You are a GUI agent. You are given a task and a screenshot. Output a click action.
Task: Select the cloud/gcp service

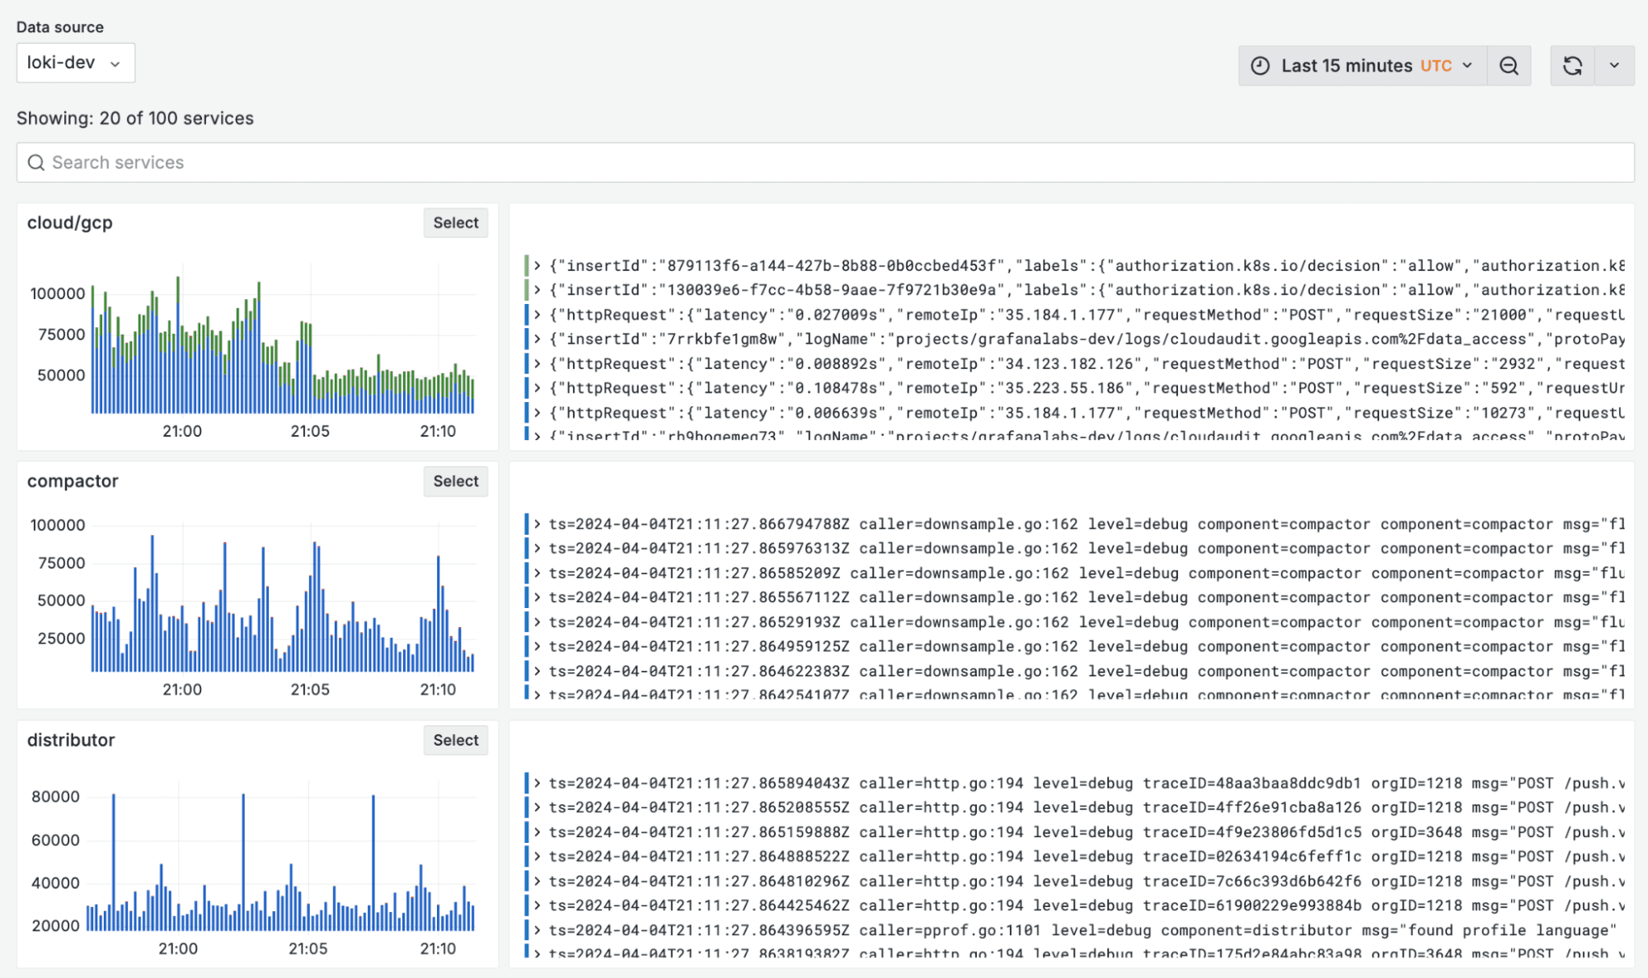(455, 222)
